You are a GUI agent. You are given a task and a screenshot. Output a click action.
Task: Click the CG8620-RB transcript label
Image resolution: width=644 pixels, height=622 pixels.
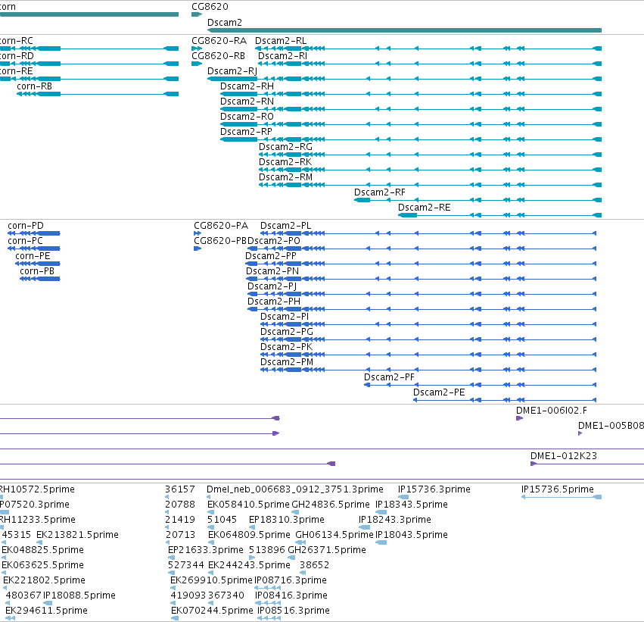(x=219, y=56)
